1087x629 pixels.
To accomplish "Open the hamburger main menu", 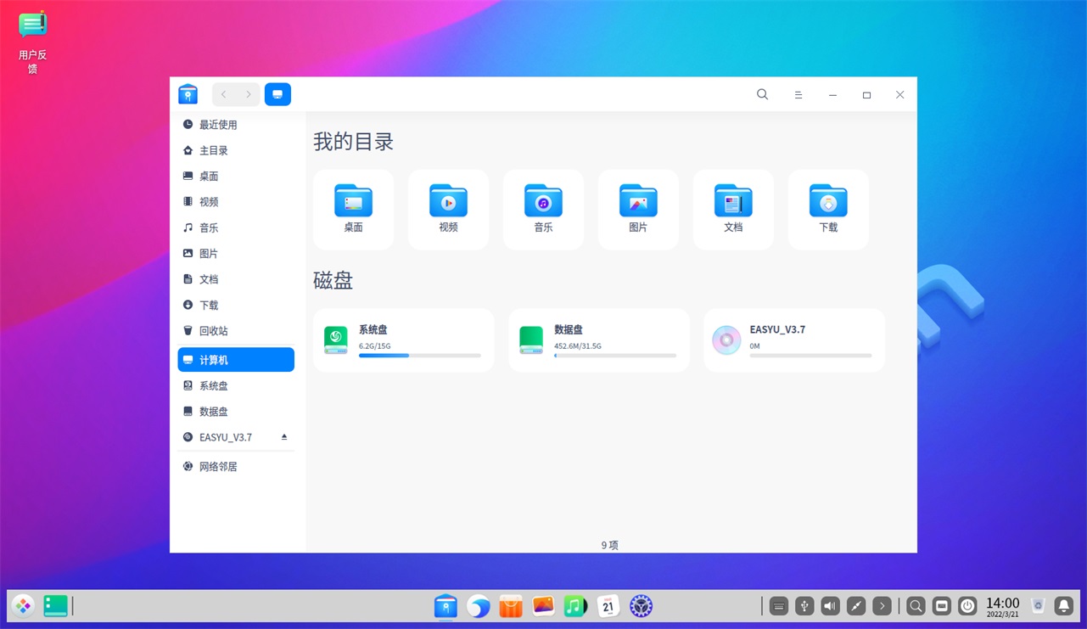I will (x=798, y=95).
